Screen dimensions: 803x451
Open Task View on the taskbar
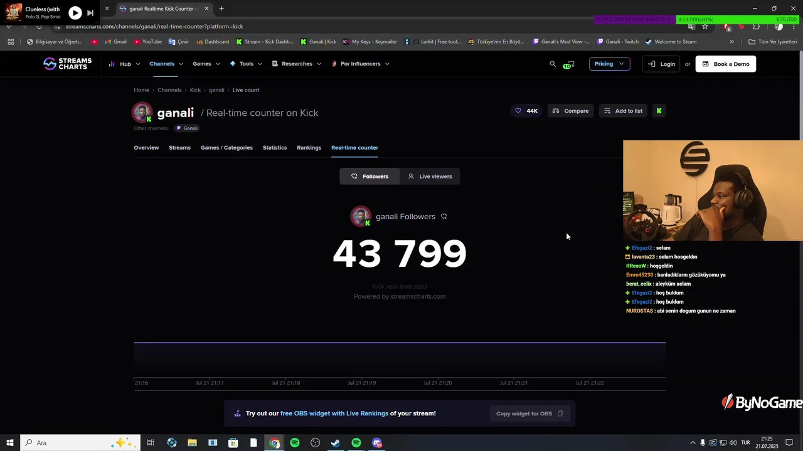[x=151, y=443]
